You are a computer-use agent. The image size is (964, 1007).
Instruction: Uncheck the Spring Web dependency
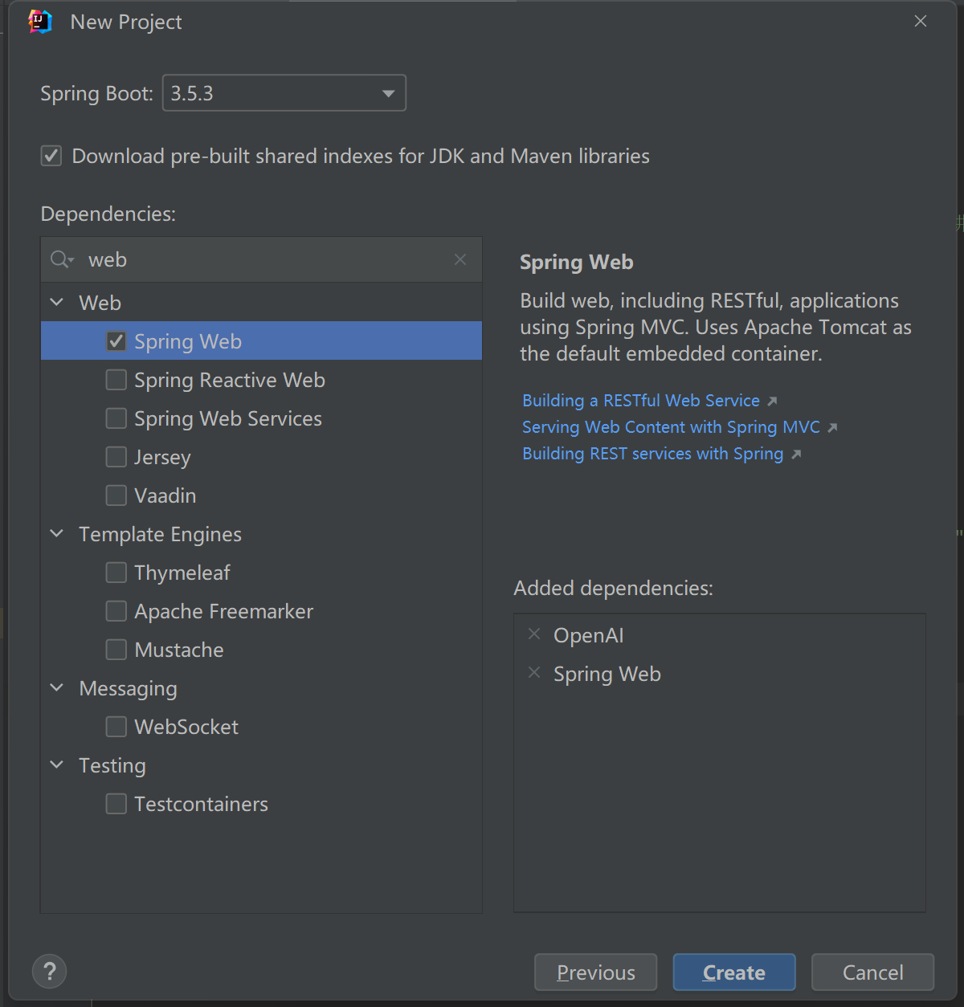pos(116,341)
